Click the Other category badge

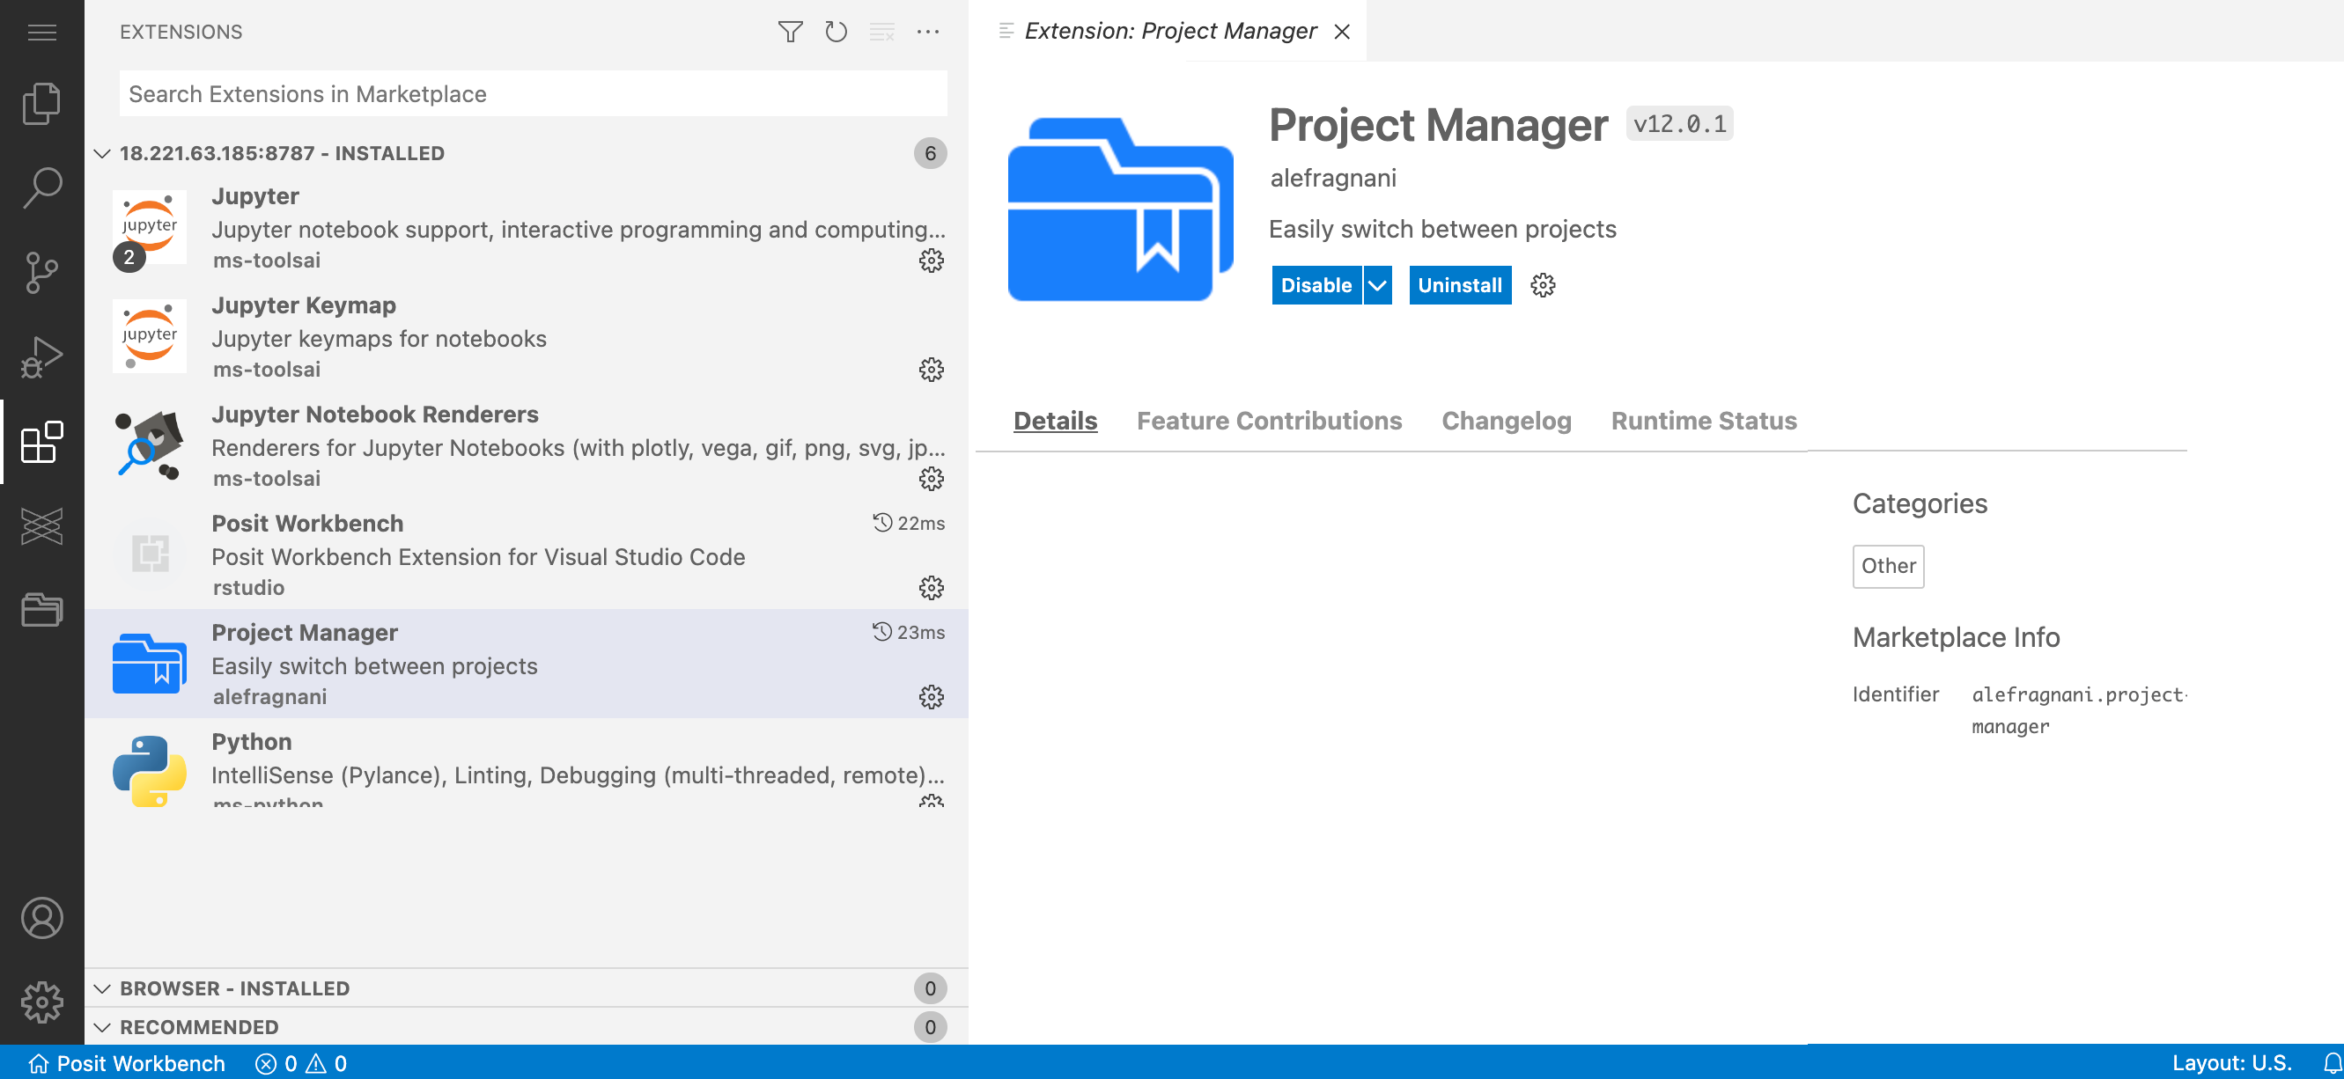point(1888,566)
